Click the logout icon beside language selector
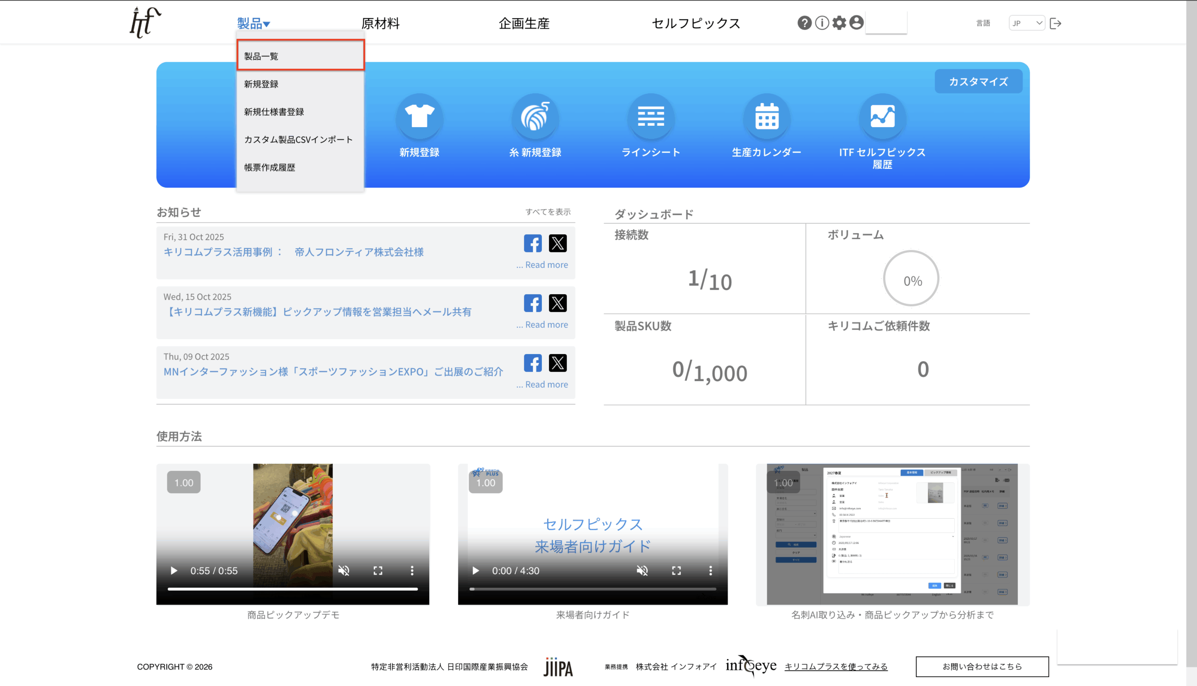The height and width of the screenshot is (686, 1197). (1056, 23)
